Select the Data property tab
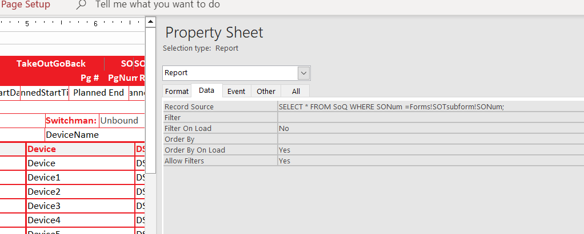This screenshot has height=234, width=584. tap(206, 91)
